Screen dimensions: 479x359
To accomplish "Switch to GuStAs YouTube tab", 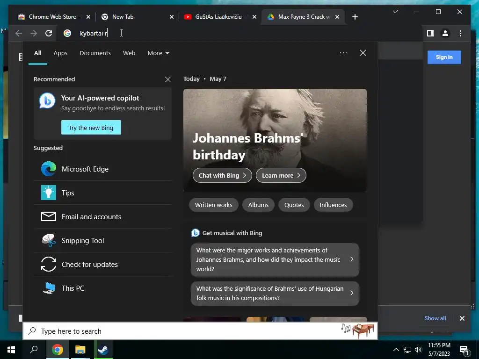I will (x=221, y=17).
